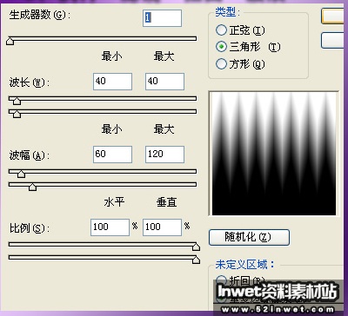This screenshot has width=348, height=316.
Task: Click the 波长 maximum value field
Action: 164,82
